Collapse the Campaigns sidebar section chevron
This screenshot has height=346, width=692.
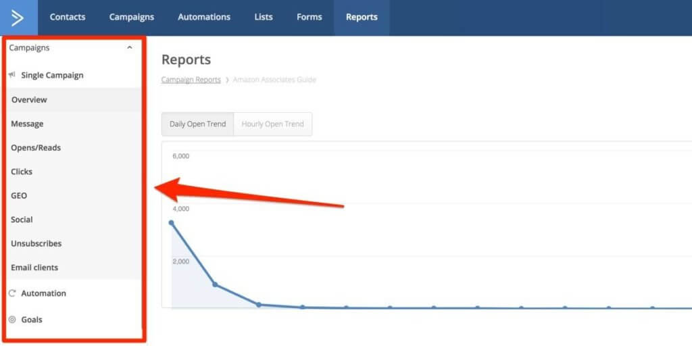[129, 47]
